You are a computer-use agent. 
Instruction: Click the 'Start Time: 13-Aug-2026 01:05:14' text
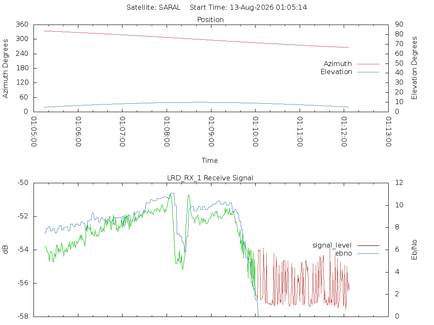(x=248, y=8)
